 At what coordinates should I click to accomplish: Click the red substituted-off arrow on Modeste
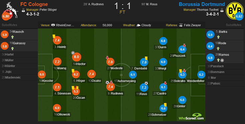tap(107, 58)
